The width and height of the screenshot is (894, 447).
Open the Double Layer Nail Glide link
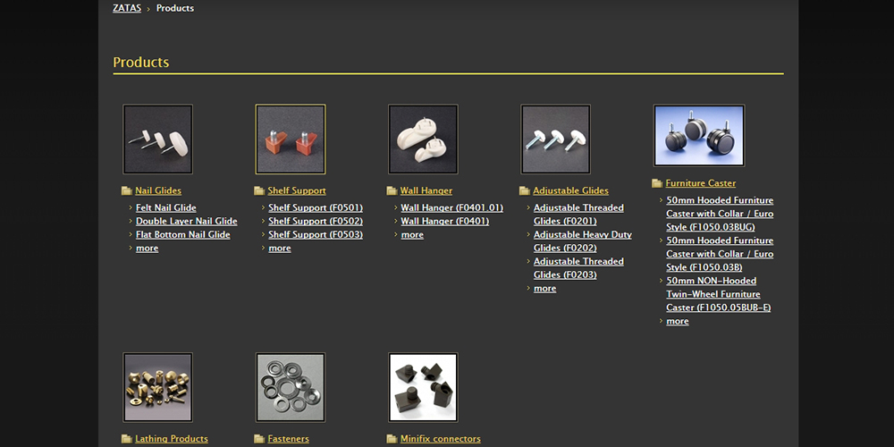point(187,221)
